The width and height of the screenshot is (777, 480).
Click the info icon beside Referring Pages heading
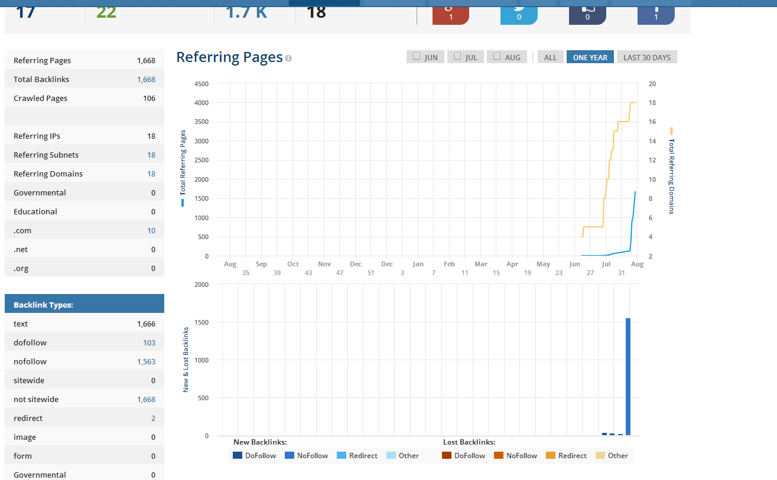288,58
